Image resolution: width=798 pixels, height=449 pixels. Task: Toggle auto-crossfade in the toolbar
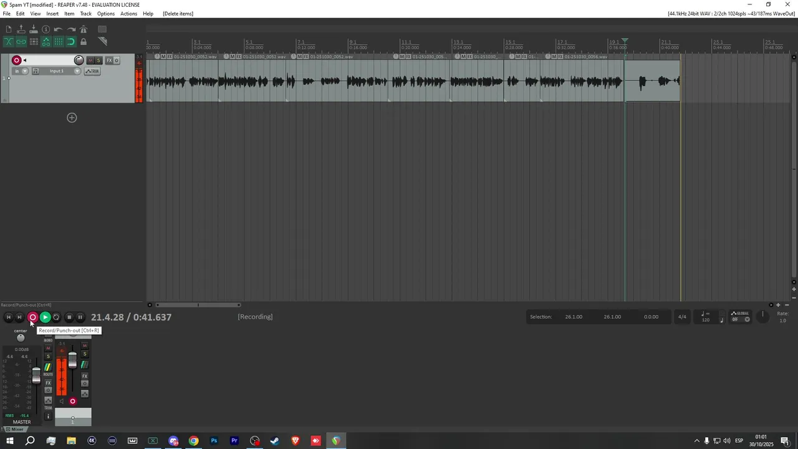pyautogui.click(x=9, y=42)
